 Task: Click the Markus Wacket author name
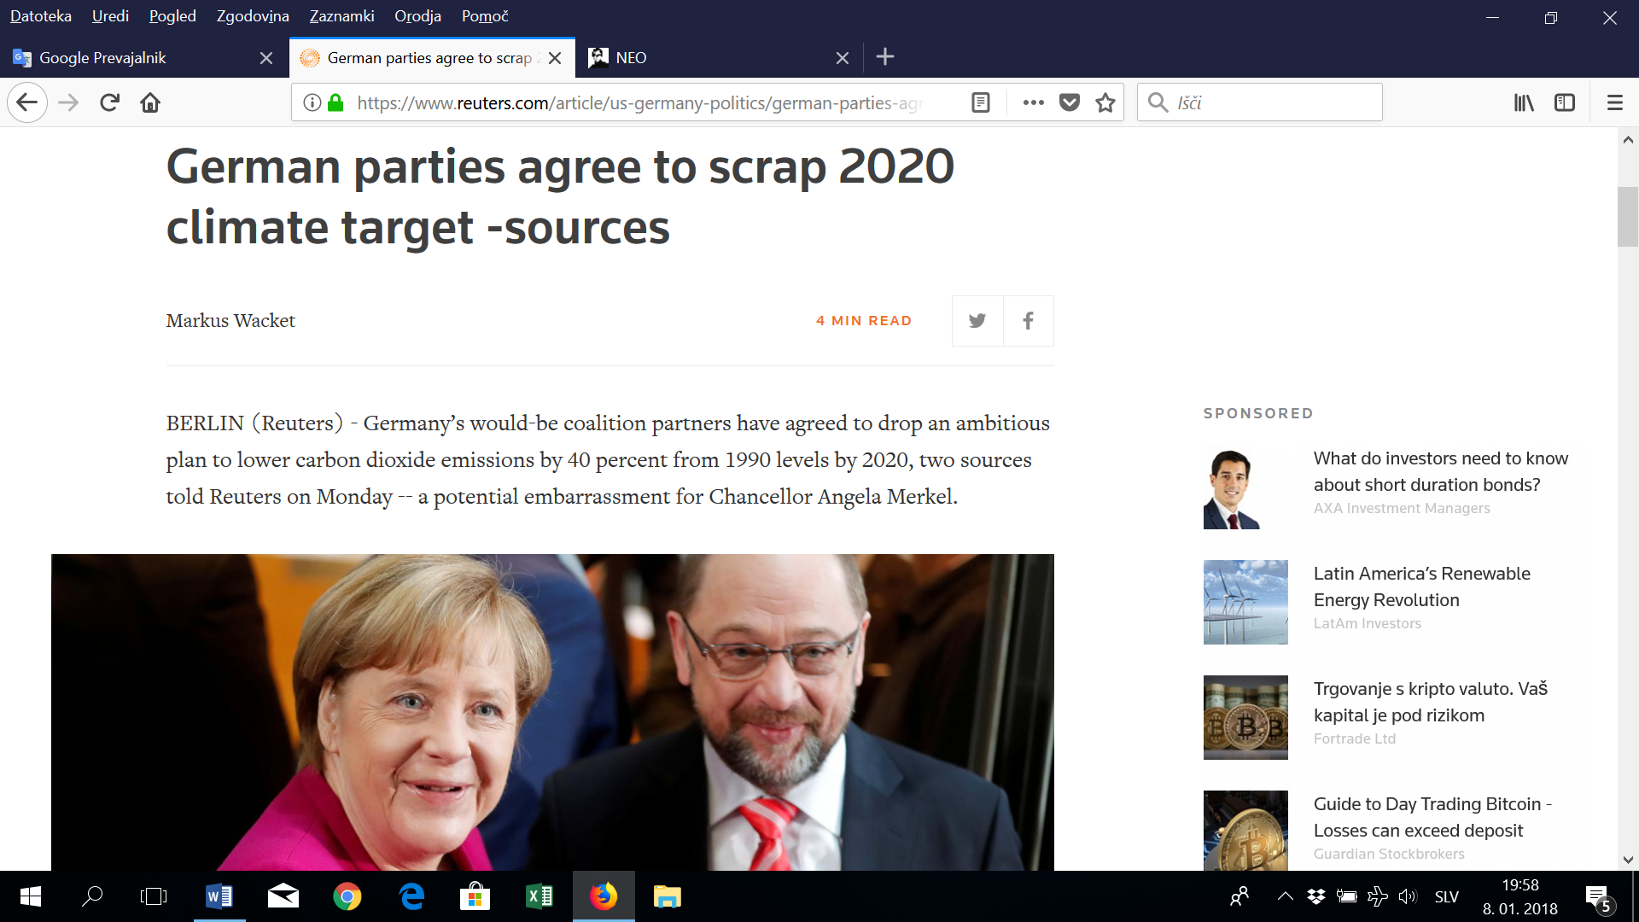click(x=230, y=321)
